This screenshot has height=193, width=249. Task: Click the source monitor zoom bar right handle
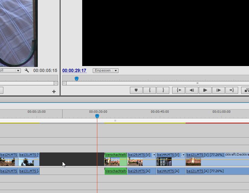click(56, 83)
